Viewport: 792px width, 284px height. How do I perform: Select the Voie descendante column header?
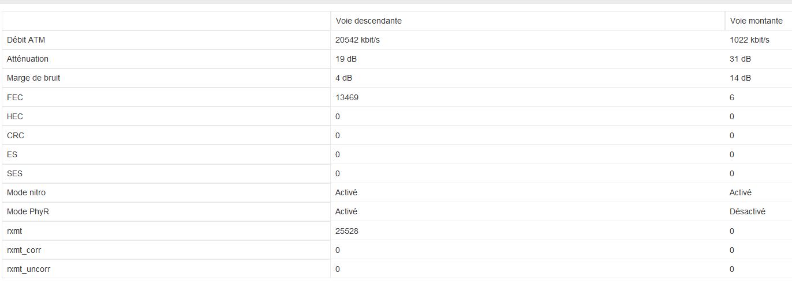pyautogui.click(x=368, y=21)
